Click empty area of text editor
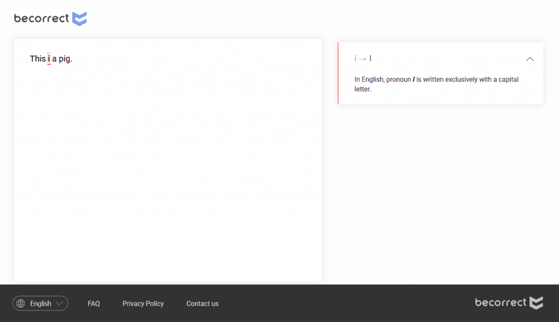 [x=168, y=175]
